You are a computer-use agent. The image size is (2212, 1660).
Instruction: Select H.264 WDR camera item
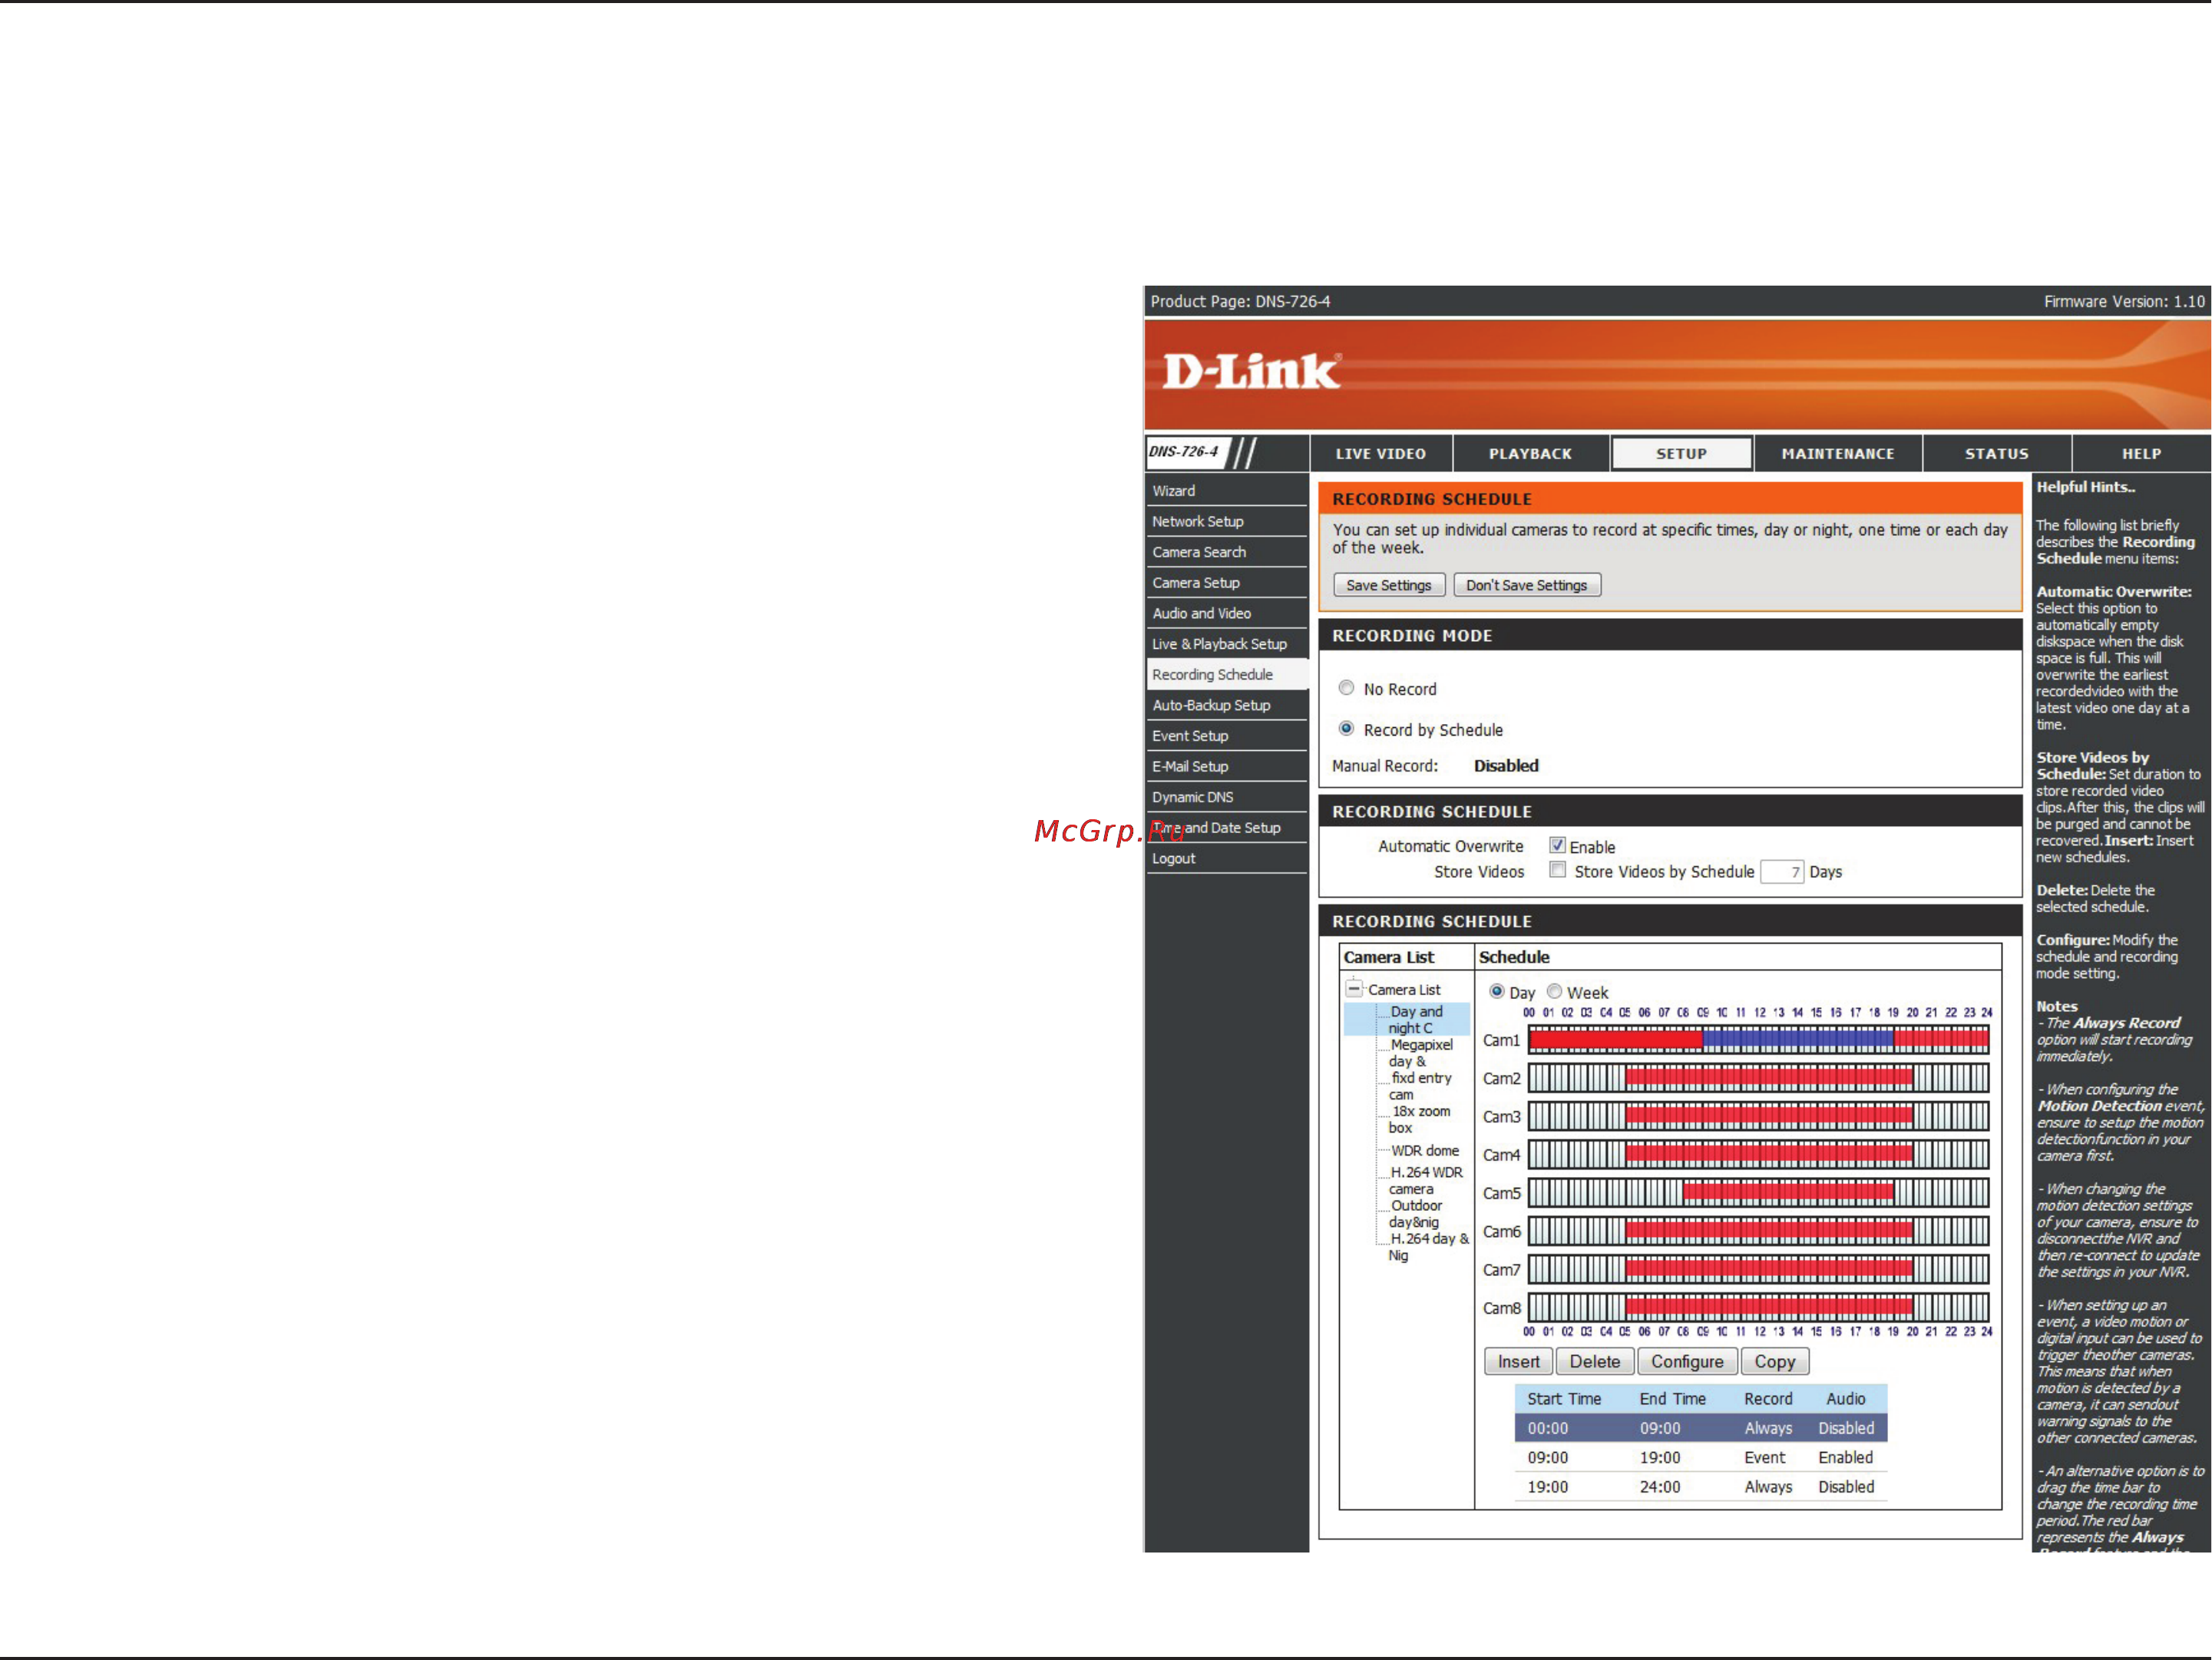pos(1425,1181)
